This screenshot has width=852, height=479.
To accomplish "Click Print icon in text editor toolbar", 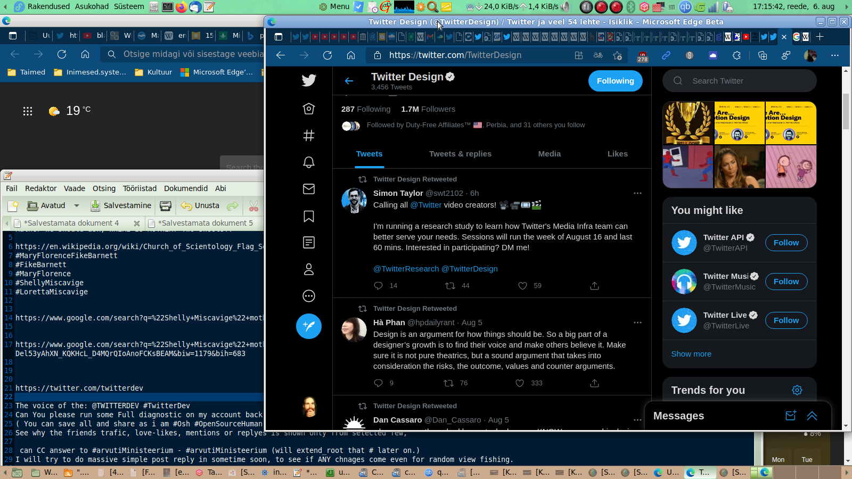I will pyautogui.click(x=166, y=206).
